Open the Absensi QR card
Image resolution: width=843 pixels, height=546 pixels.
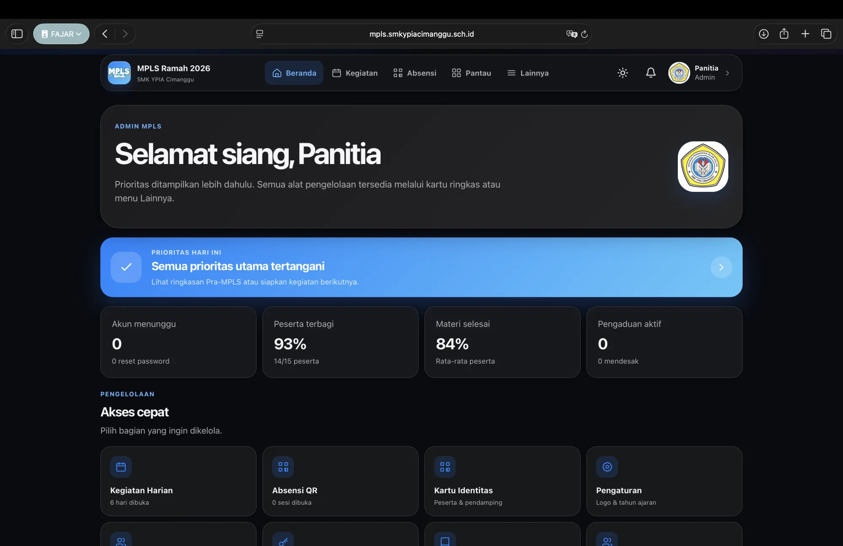(340, 481)
